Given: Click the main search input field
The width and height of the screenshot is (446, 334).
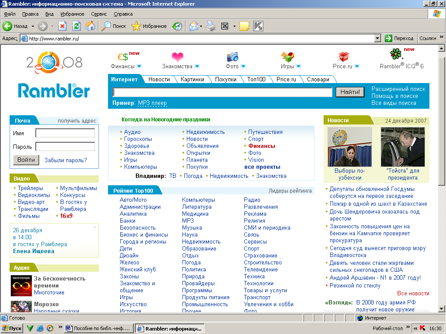Looking at the screenshot, I should pos(223,92).
